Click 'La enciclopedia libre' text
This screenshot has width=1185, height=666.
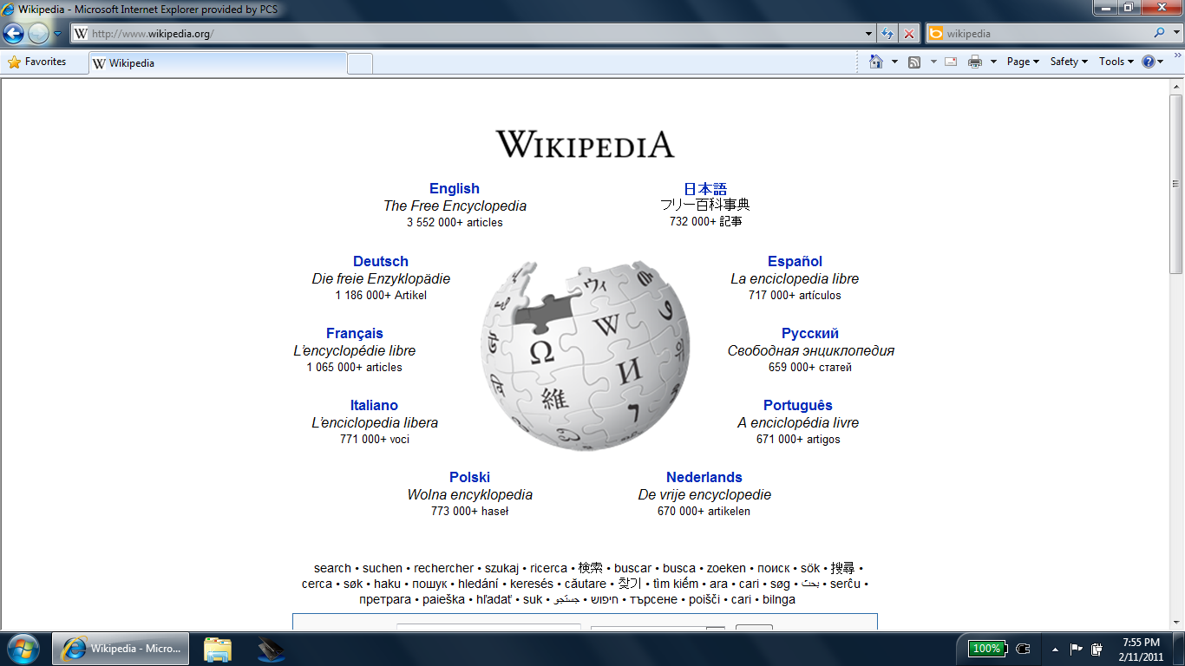tap(795, 278)
